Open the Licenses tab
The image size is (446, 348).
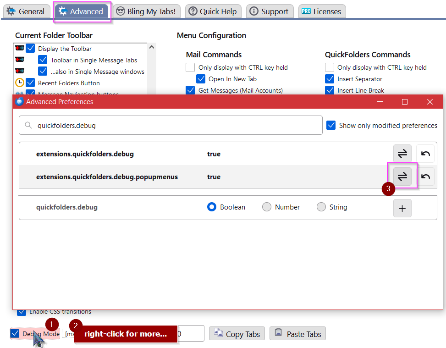[x=322, y=11]
